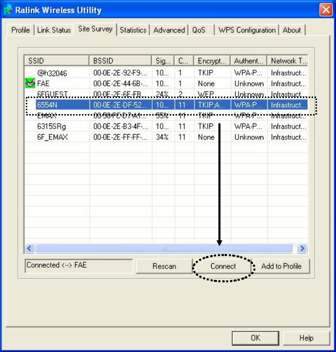Click the 24% signal value of 6FGUEST

(x=162, y=94)
